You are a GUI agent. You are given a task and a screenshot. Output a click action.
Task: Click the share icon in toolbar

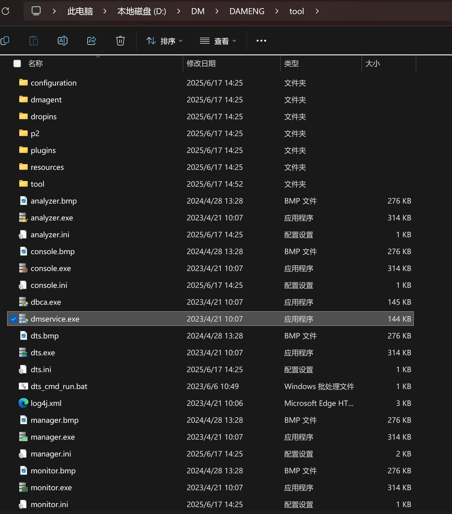[x=92, y=41]
